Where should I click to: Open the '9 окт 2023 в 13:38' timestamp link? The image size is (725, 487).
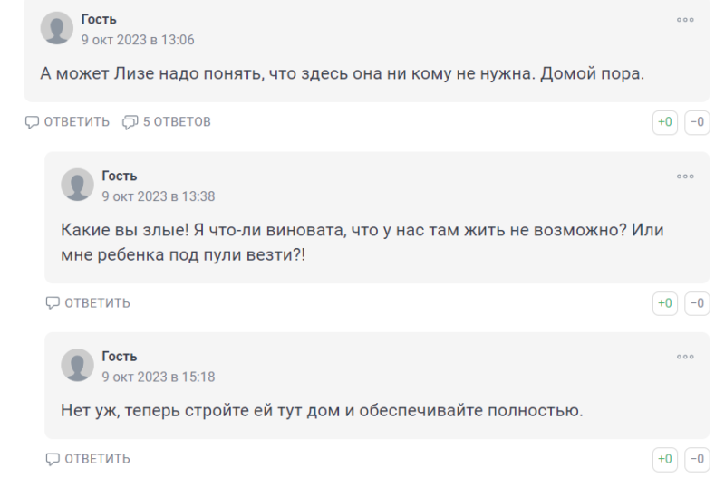tap(159, 196)
